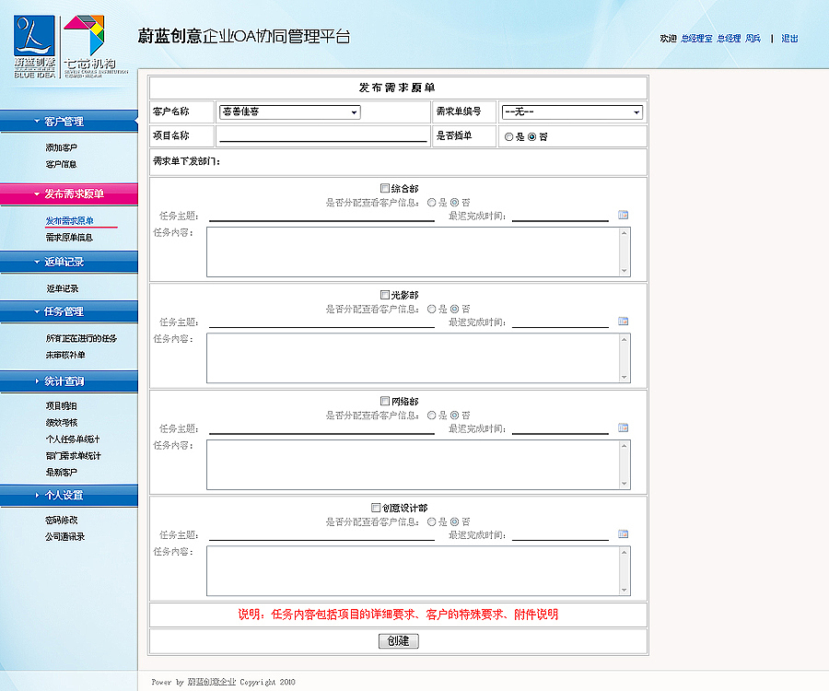Open 个人任务单统计 menu item
The width and height of the screenshot is (829, 691).
(x=73, y=439)
